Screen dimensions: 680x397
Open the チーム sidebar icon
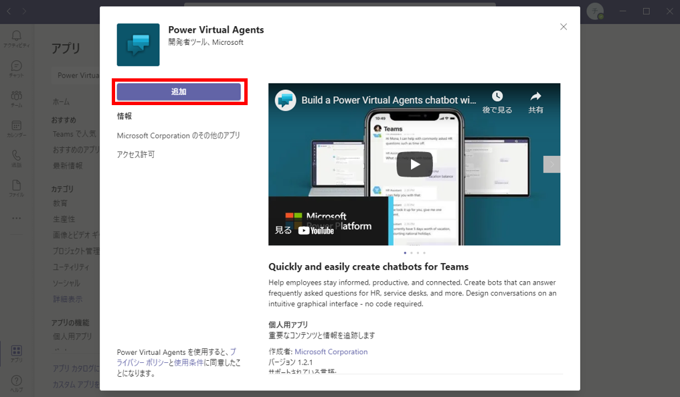17,99
